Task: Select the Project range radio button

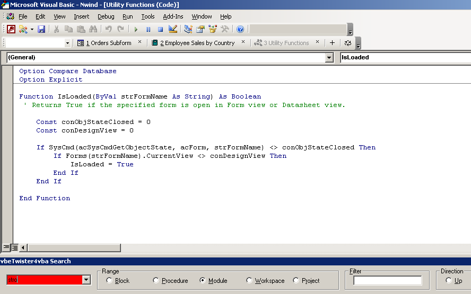Action: pos(296,280)
